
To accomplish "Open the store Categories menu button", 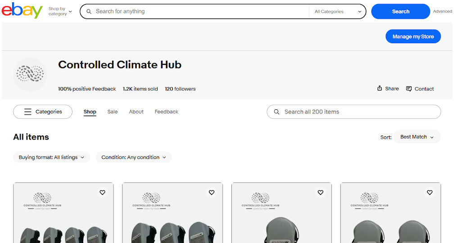I will (43, 112).
